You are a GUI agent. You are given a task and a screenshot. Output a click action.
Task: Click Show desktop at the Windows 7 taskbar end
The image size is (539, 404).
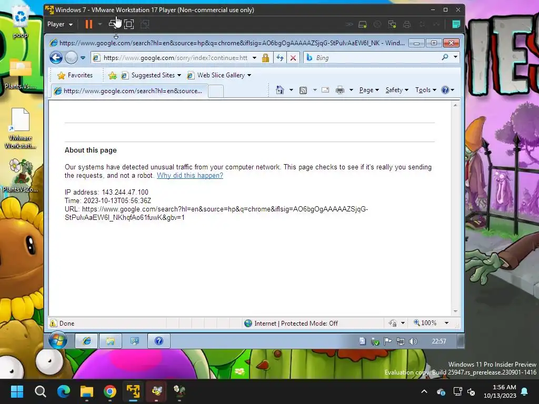(x=461, y=341)
